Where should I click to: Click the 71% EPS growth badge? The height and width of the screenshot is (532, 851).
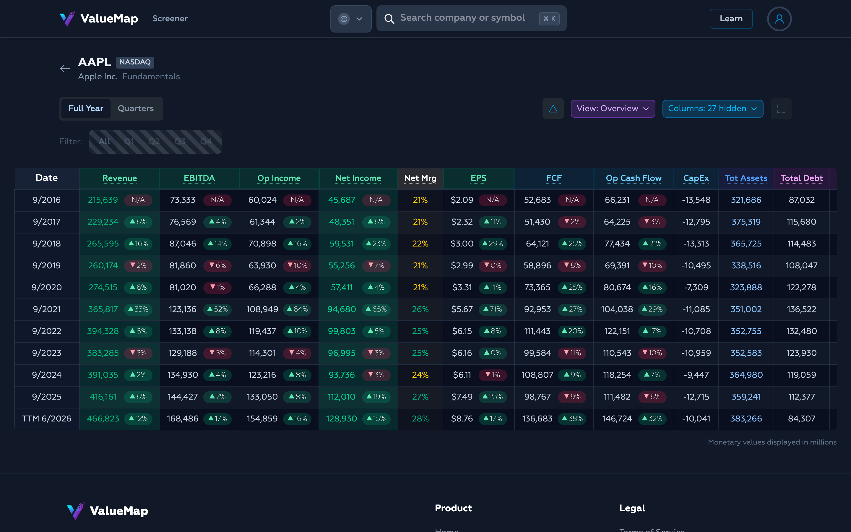coord(493,309)
